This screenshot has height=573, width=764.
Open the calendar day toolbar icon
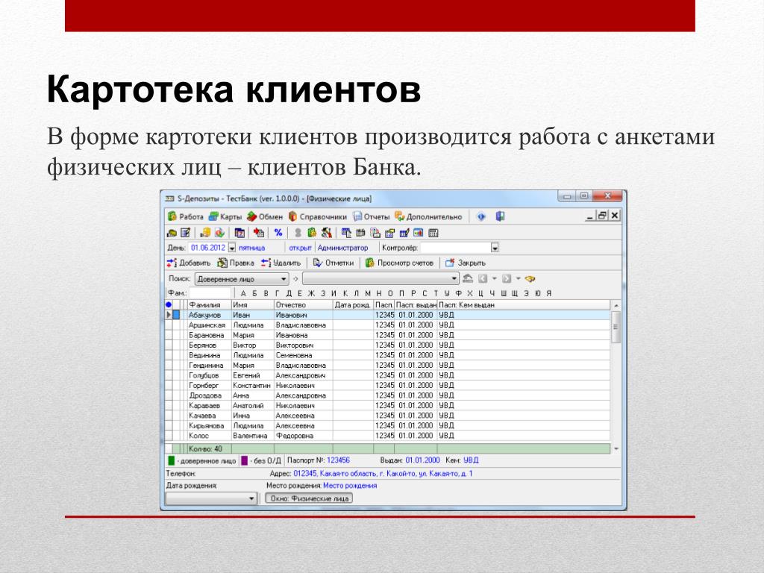(239, 233)
